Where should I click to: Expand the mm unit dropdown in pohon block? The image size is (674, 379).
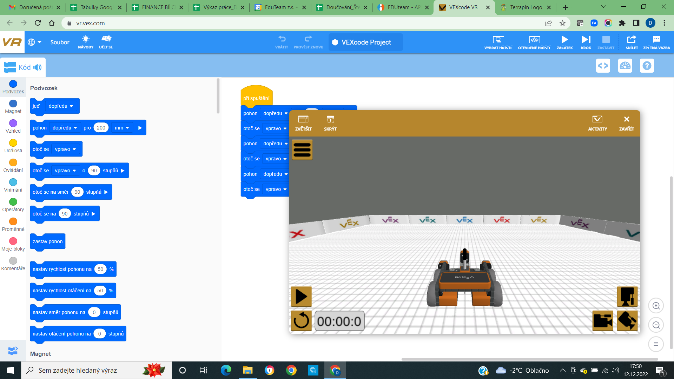(x=122, y=128)
